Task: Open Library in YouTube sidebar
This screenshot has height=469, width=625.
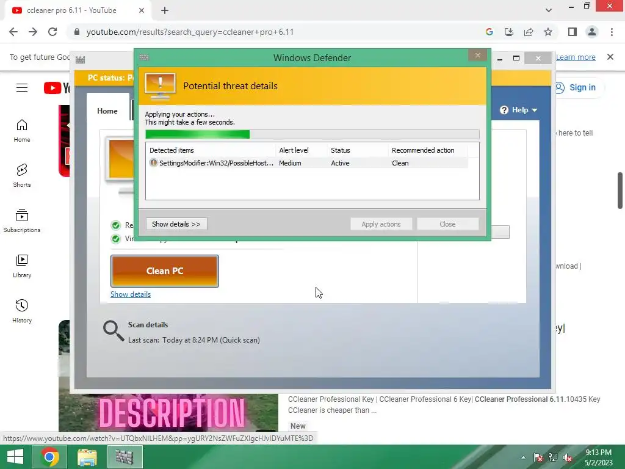Action: pyautogui.click(x=22, y=266)
